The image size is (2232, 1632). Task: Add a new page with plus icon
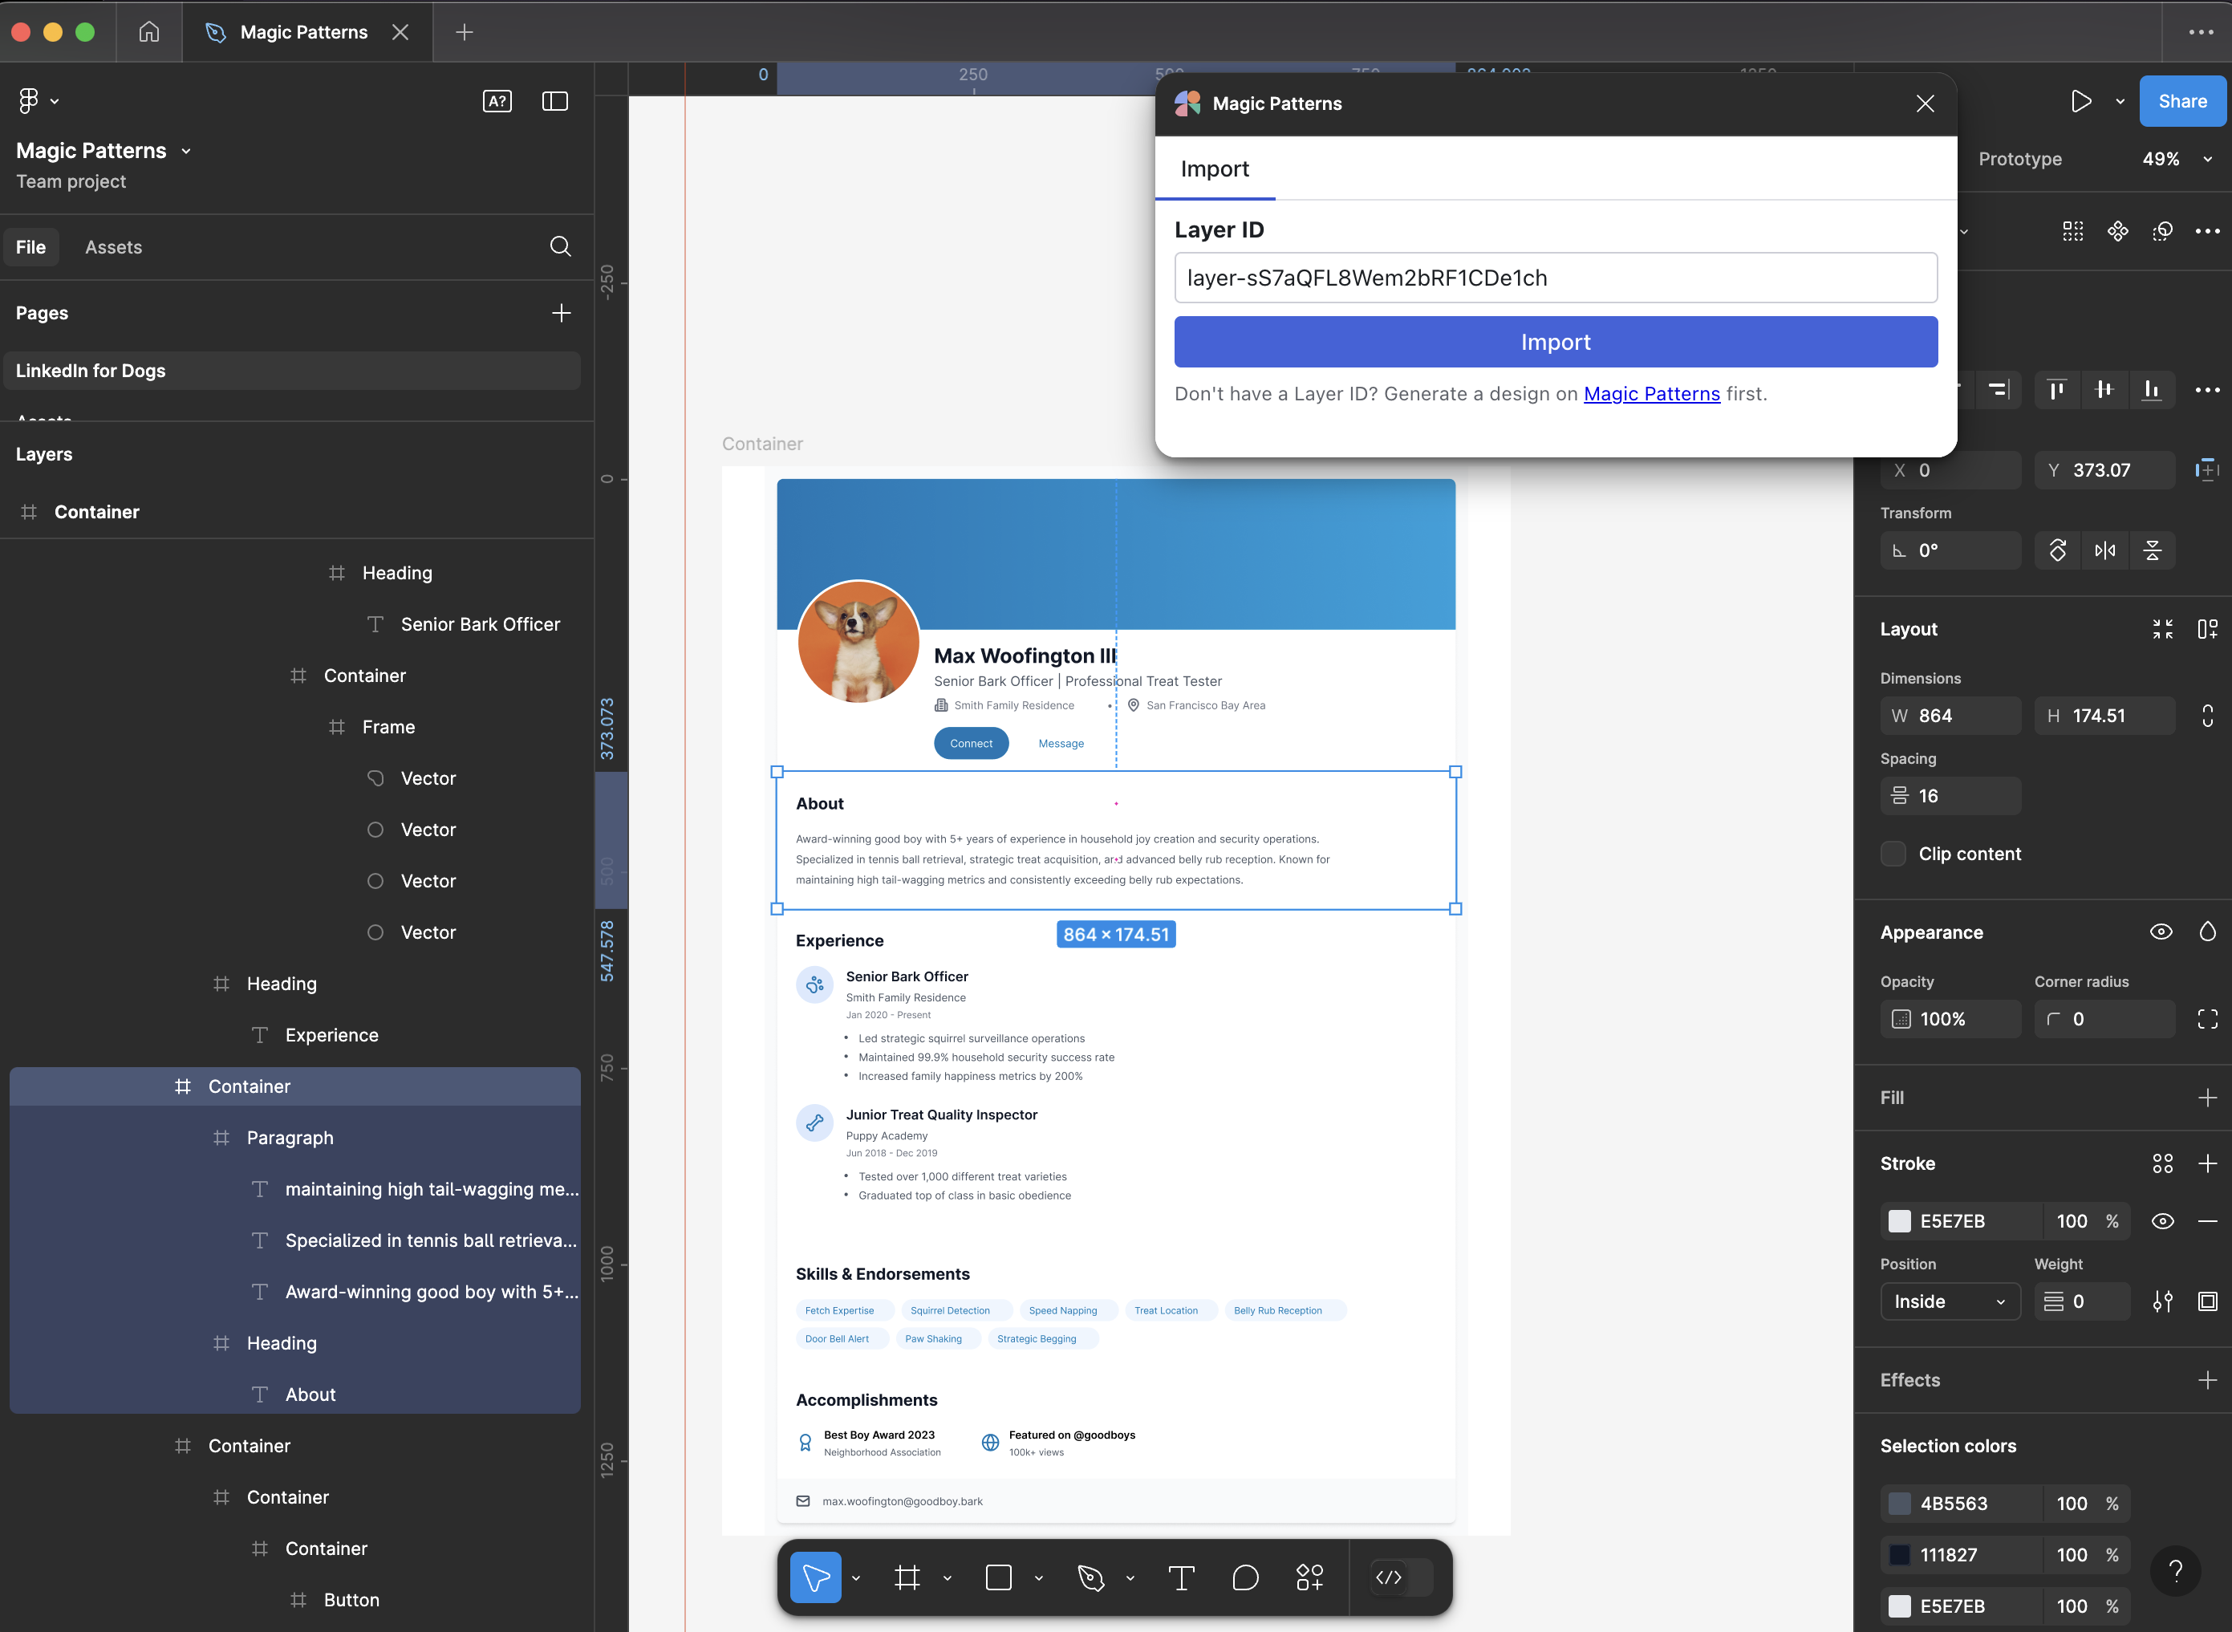(x=561, y=313)
